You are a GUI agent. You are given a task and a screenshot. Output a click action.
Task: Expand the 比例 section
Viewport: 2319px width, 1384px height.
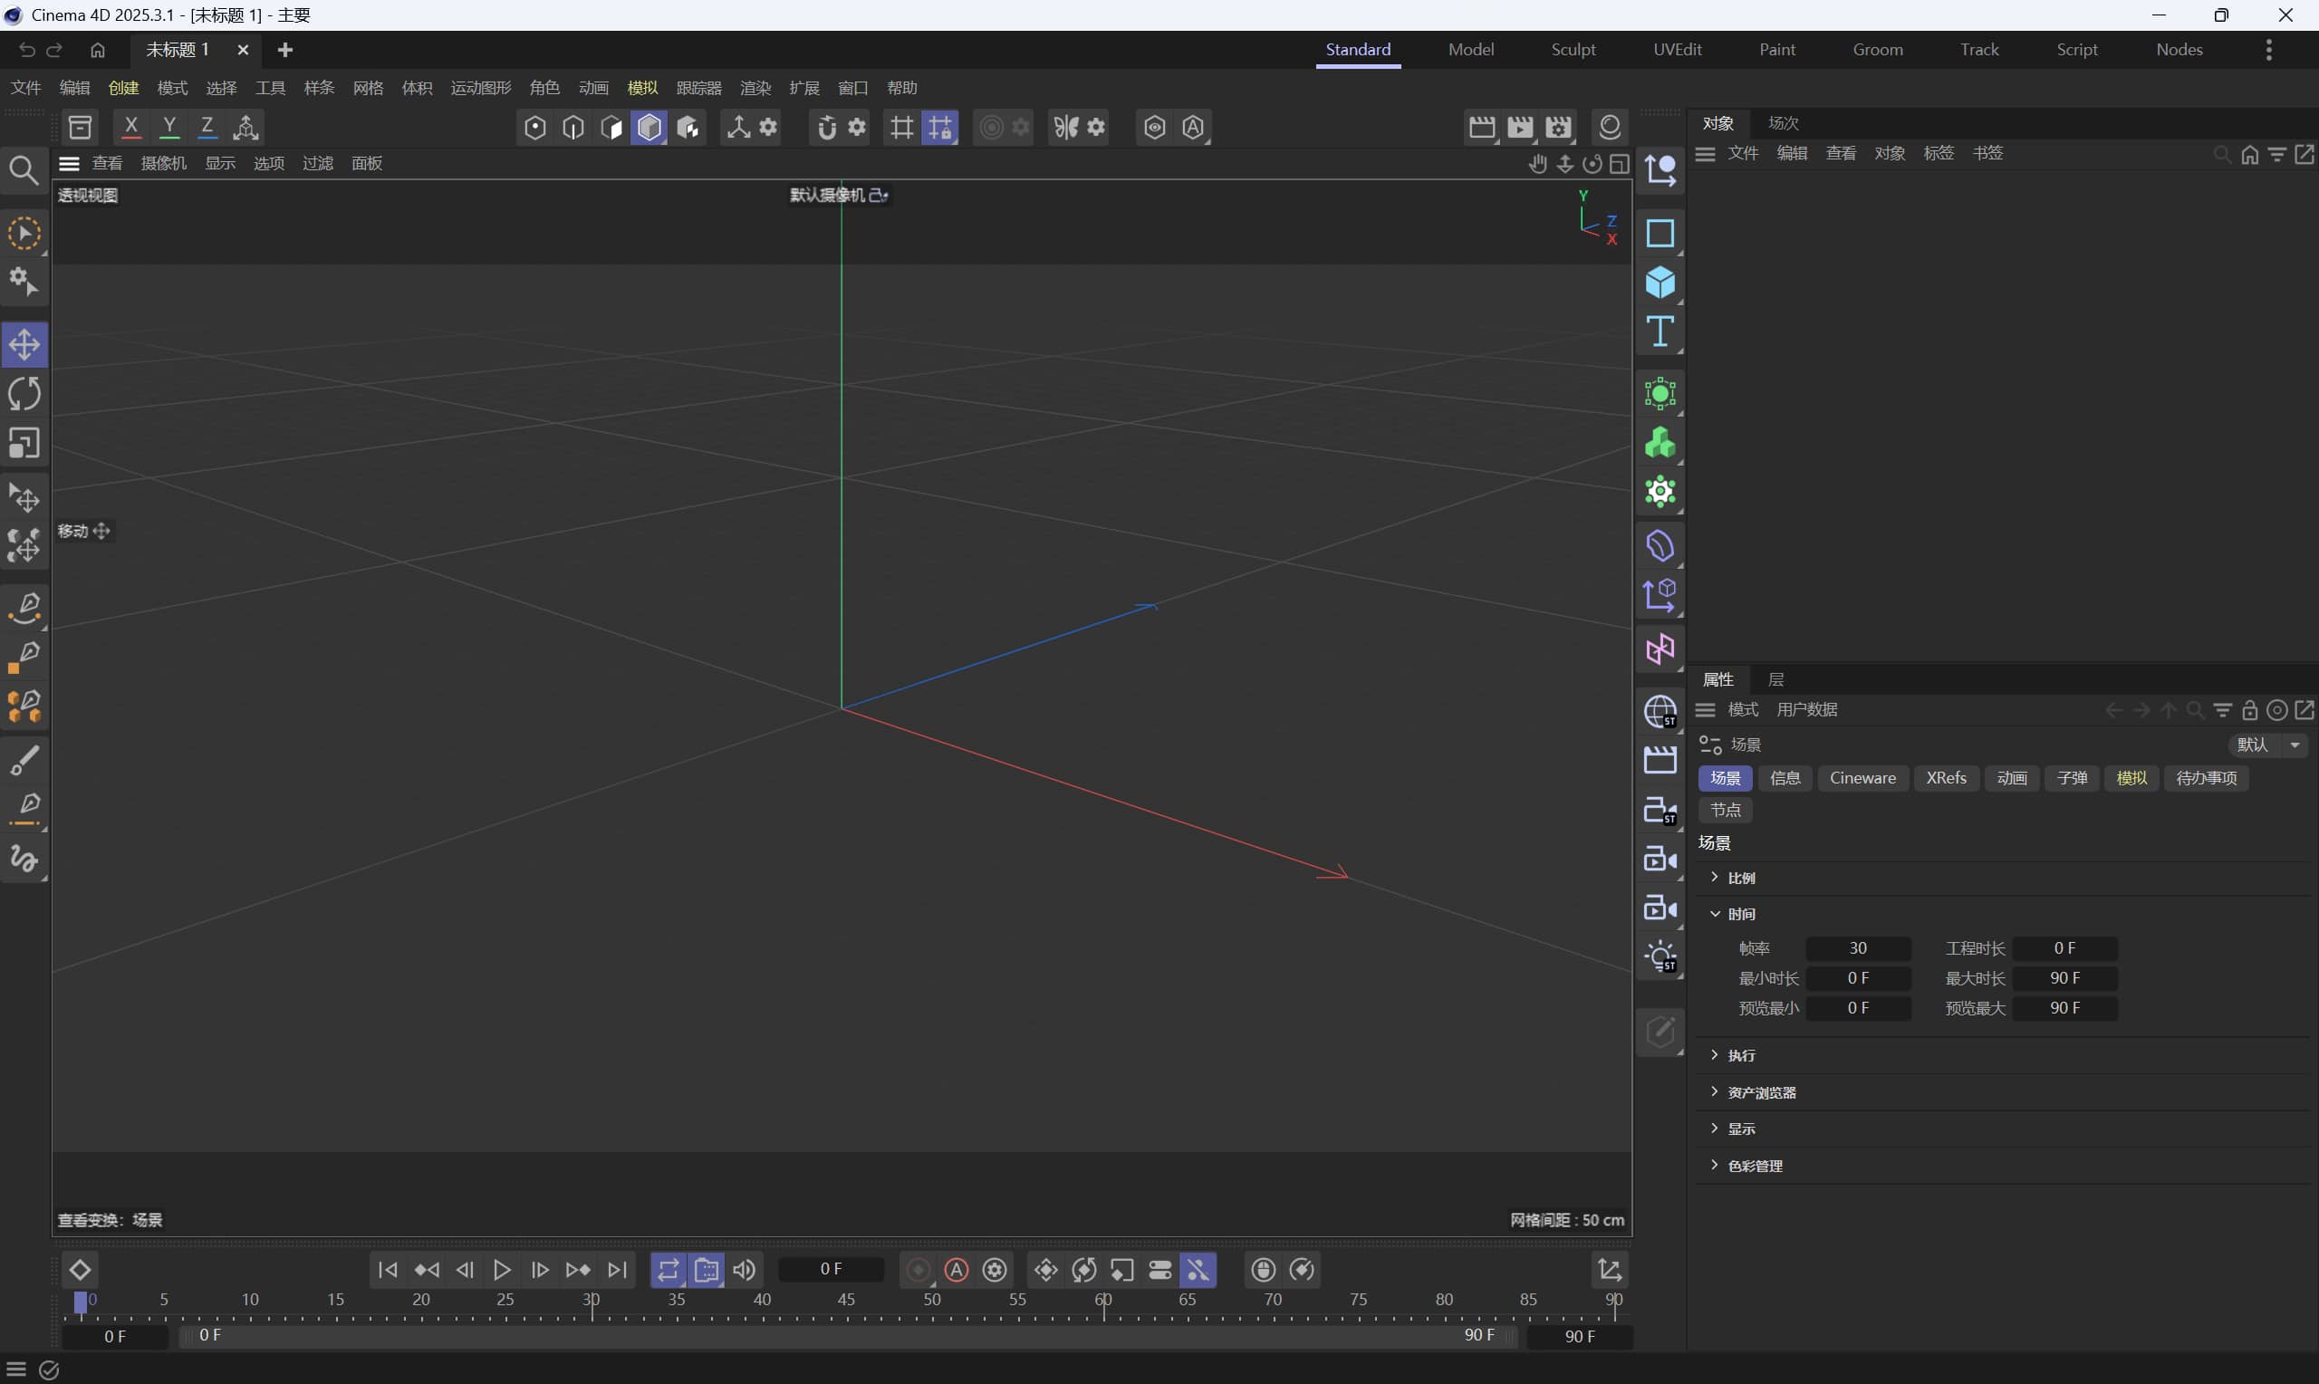tap(1714, 877)
